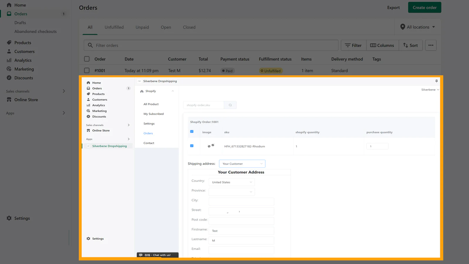Image resolution: width=469 pixels, height=264 pixels.
Task: Open the Country United States dropdown
Action: 232,182
